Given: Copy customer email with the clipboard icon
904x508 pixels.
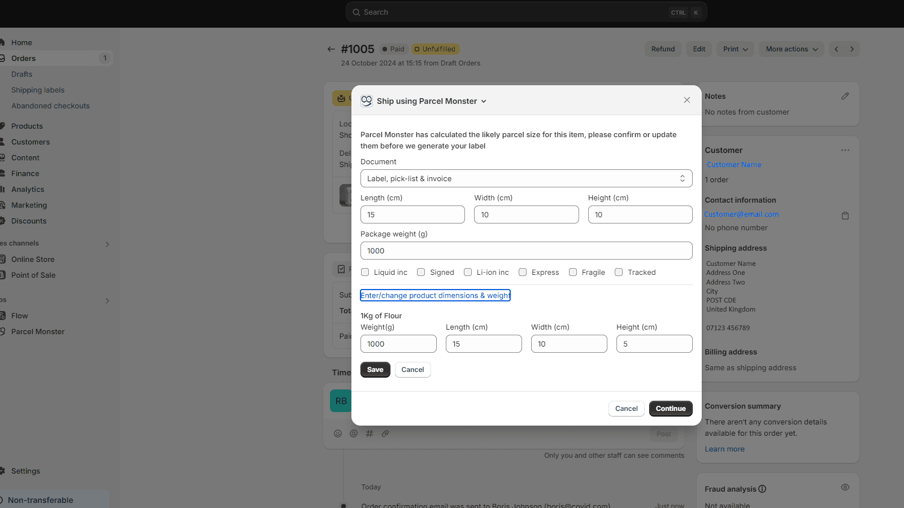Looking at the screenshot, I should (845, 216).
